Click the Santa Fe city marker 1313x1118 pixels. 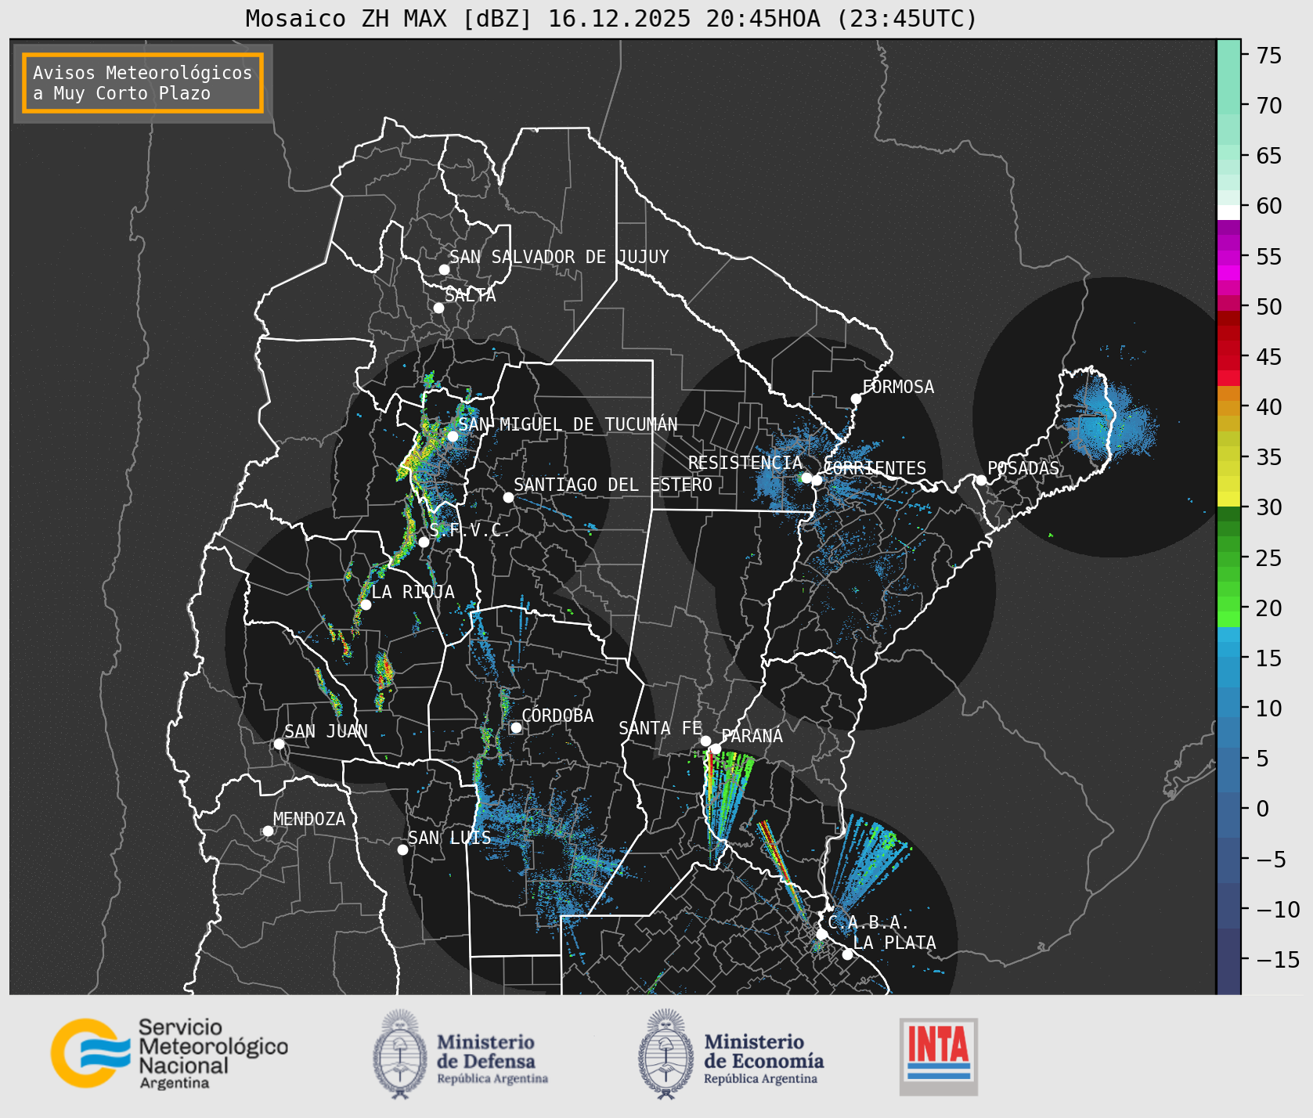click(705, 741)
